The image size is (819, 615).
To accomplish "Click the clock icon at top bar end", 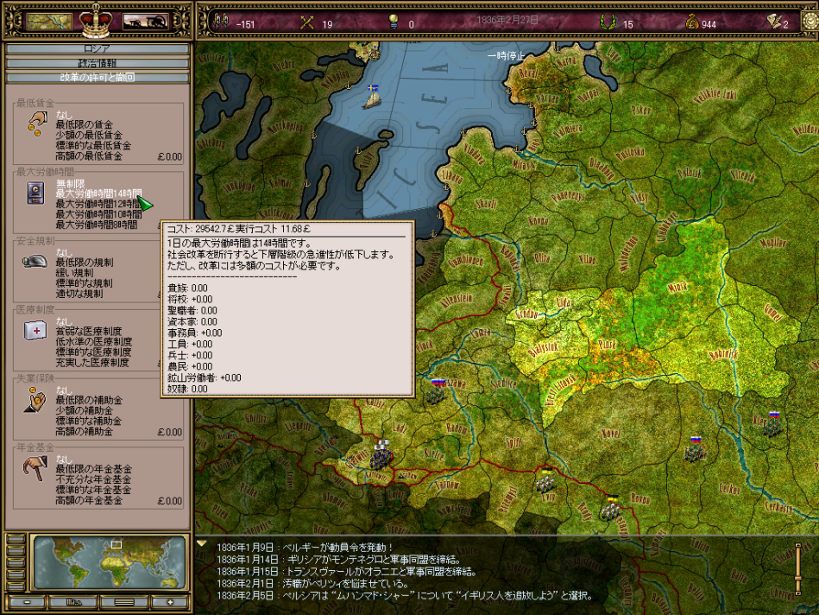I will [811, 21].
